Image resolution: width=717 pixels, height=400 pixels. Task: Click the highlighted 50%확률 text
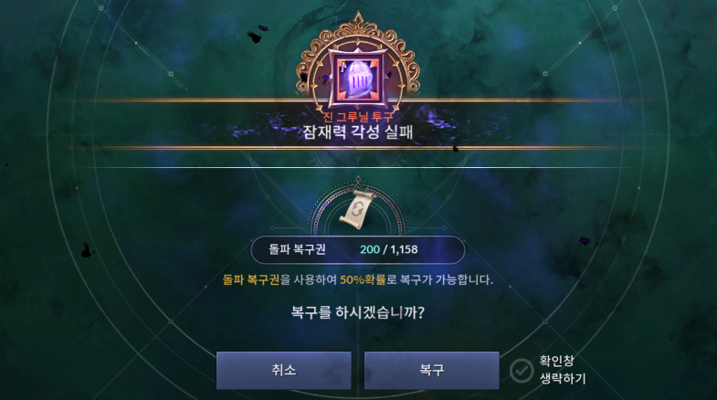(364, 279)
